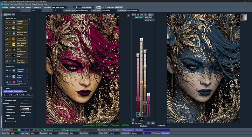Click the yellow icon at top of slider box
This screenshot has width=252, height=137.
148,20
